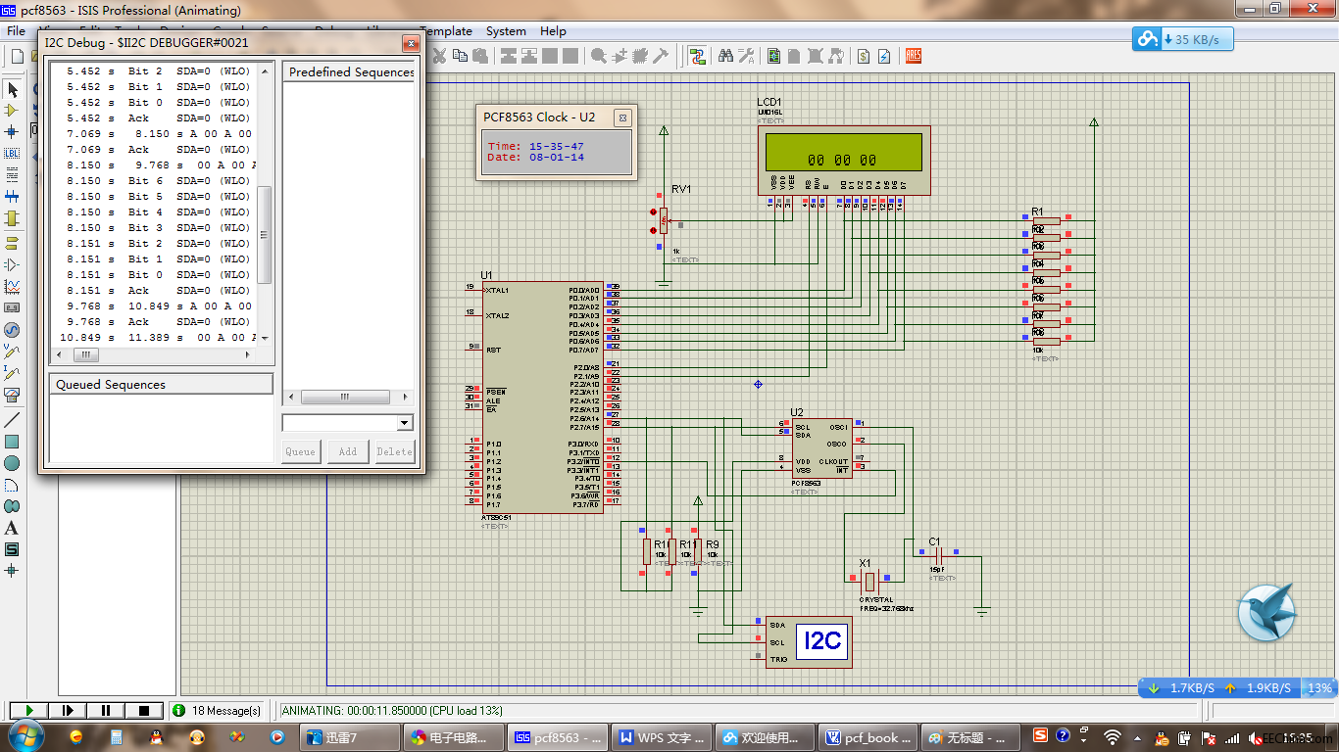
Task: Select the 2D Graphics Text tool
Action: pos(12,528)
